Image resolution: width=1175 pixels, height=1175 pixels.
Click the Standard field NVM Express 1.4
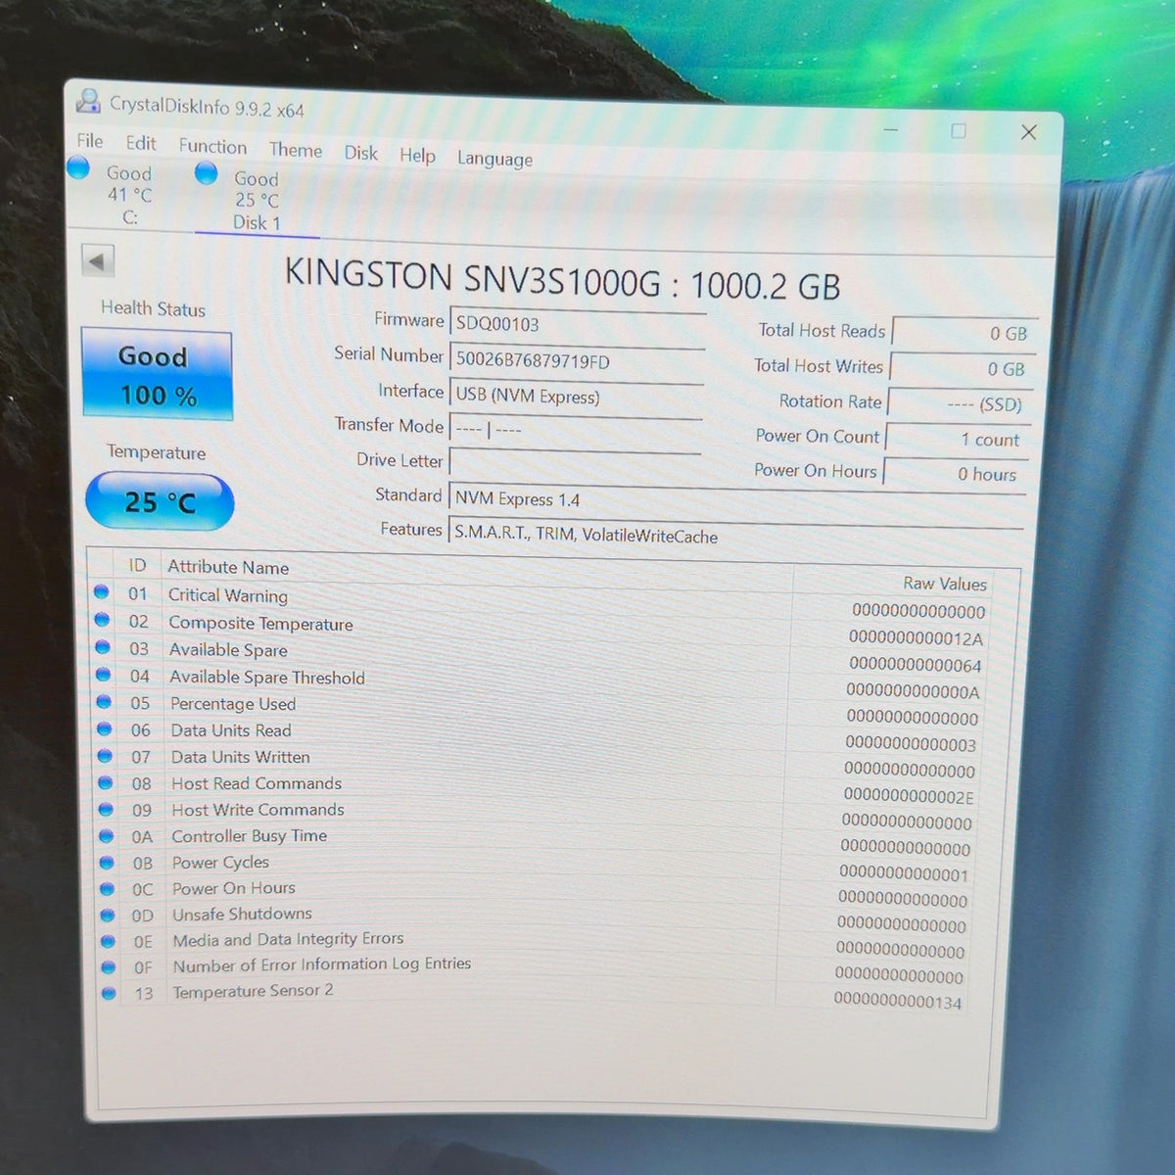click(736, 503)
